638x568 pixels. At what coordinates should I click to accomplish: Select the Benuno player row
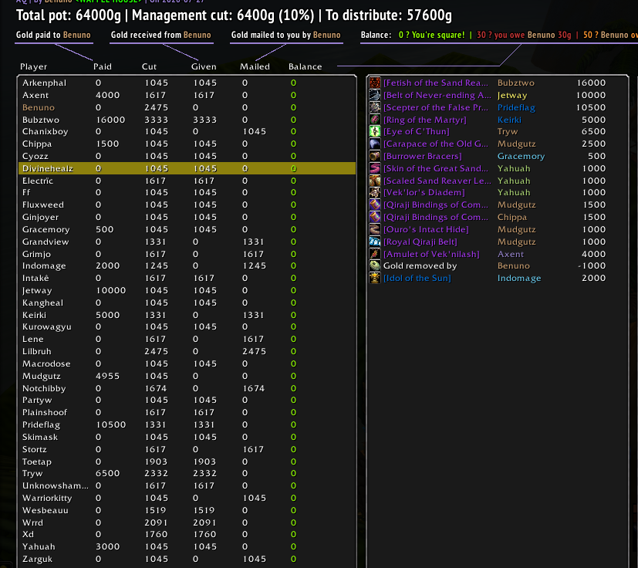coord(187,107)
